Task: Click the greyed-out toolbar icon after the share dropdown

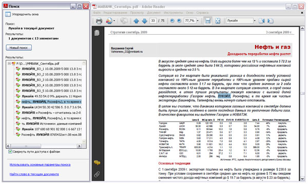Action: [124, 21]
